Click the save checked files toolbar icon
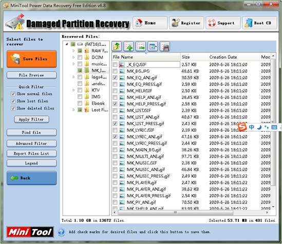Viewport: 282px width, 244px height. coord(165,46)
